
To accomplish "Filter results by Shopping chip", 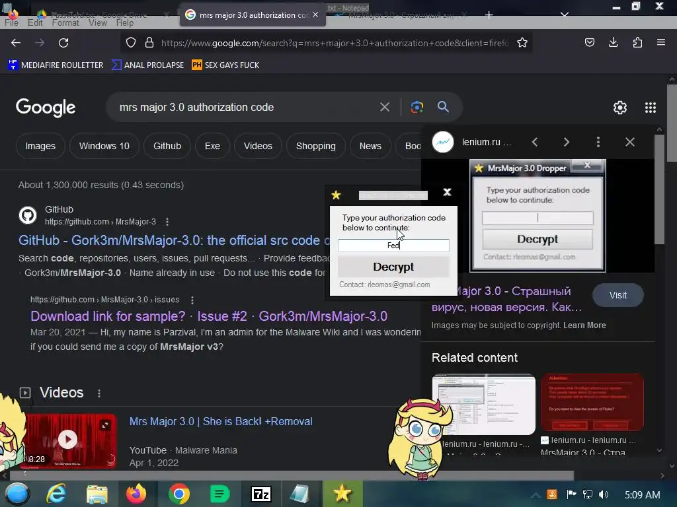I will (x=315, y=146).
